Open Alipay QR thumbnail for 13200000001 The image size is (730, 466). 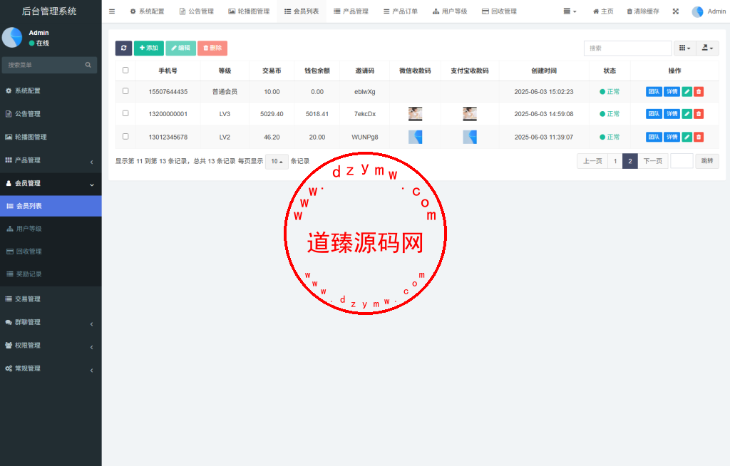(x=470, y=113)
